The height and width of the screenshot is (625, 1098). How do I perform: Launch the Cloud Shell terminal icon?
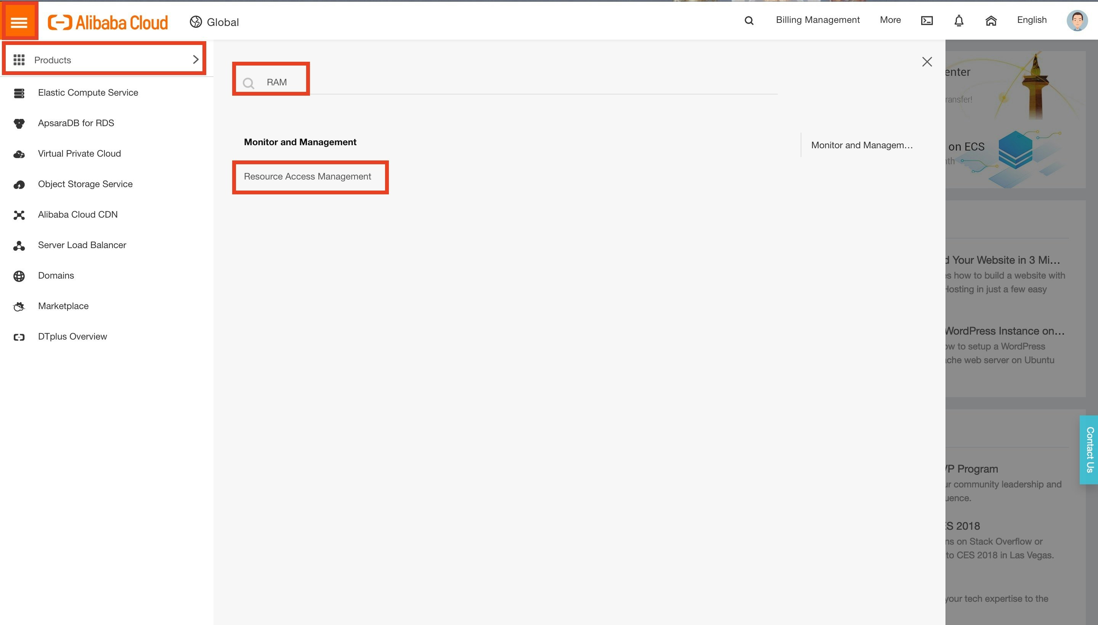click(x=927, y=21)
